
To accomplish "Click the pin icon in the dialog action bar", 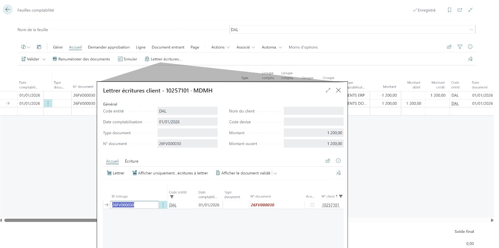I will point(338,173).
